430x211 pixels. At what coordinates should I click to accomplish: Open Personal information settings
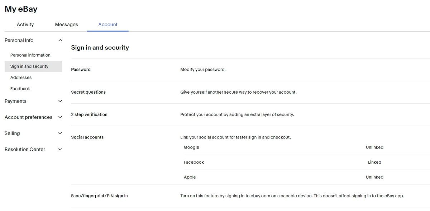[30, 55]
